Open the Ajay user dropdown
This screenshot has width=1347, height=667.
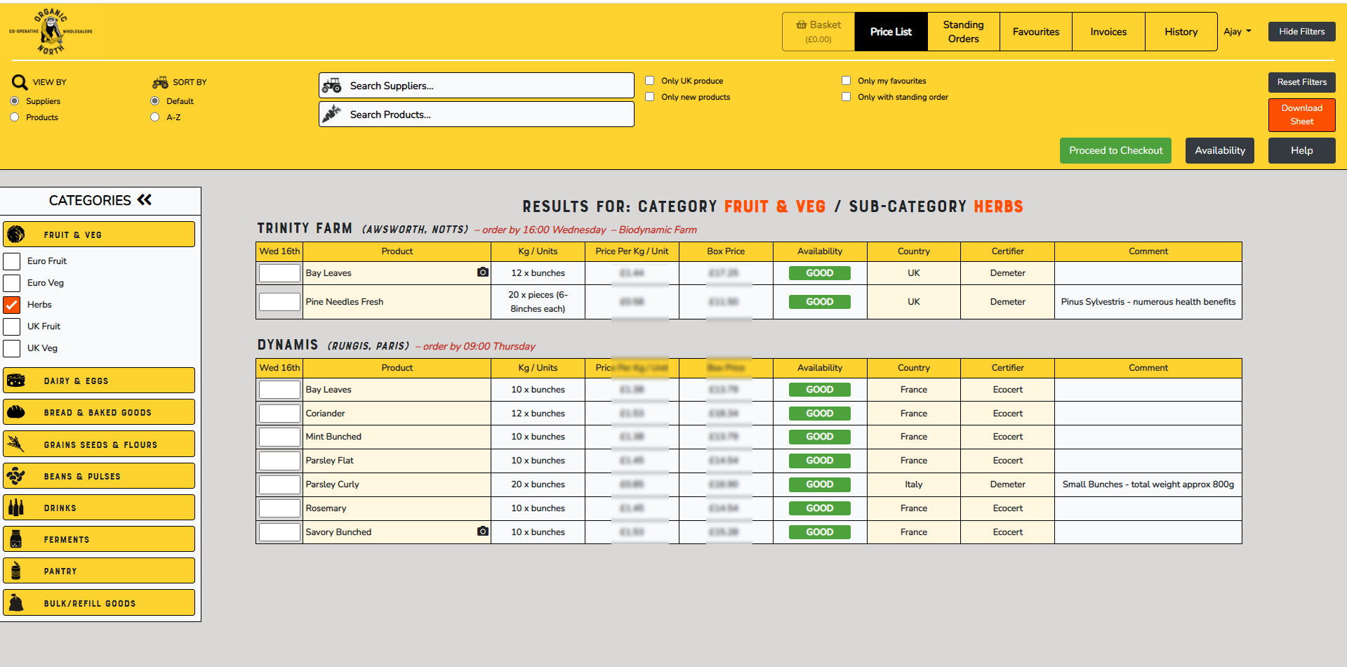(x=1237, y=32)
